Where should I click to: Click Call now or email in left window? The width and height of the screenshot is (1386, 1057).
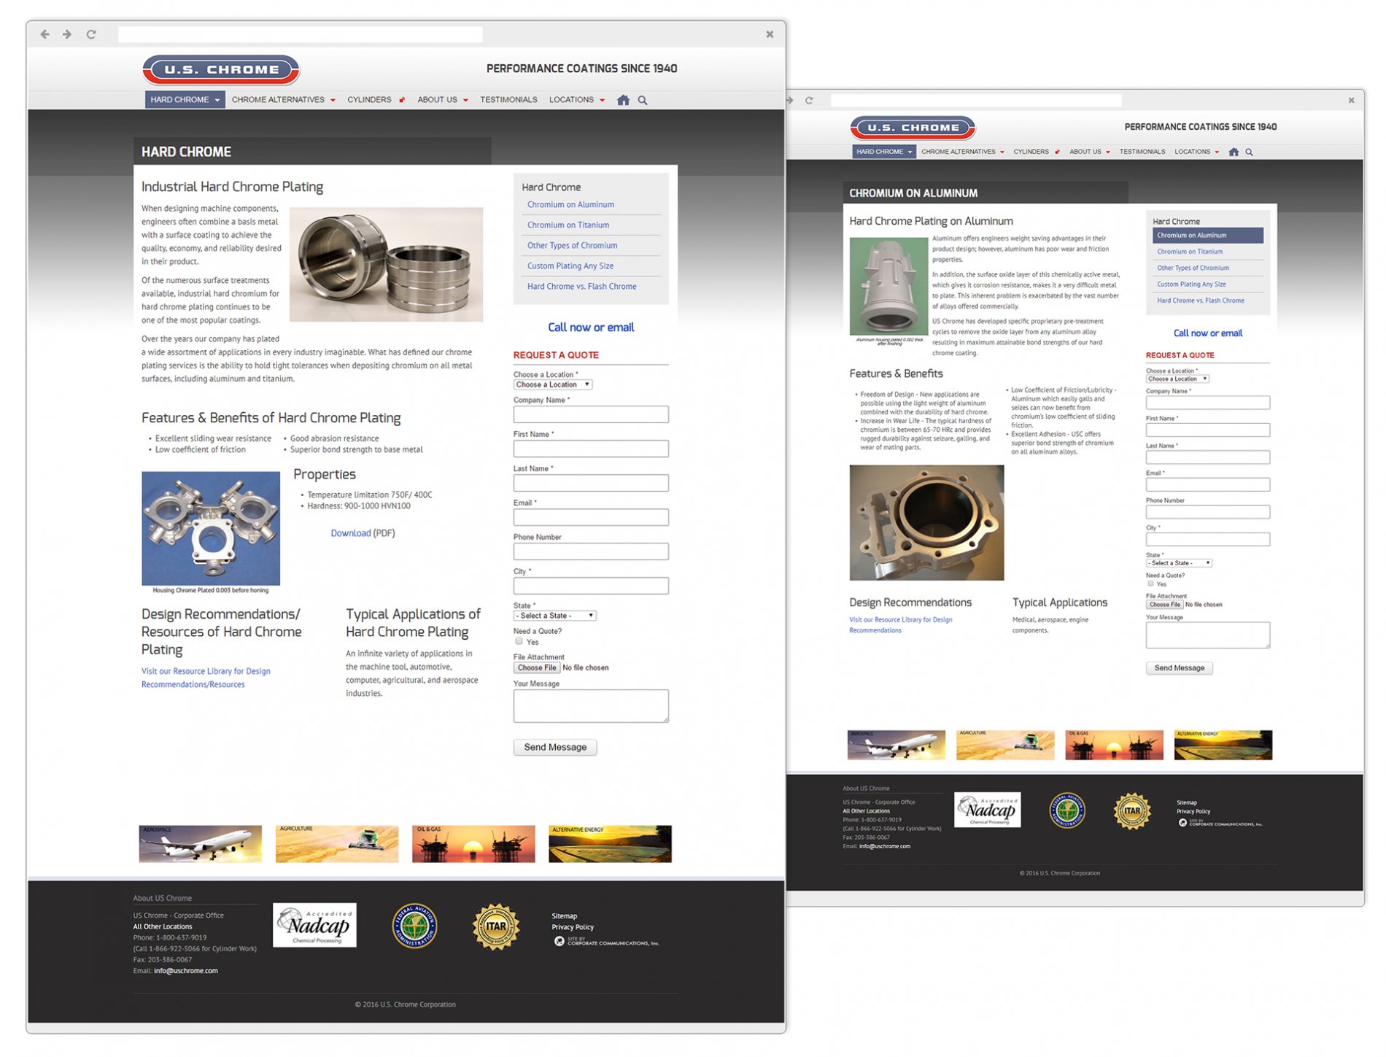[591, 328]
